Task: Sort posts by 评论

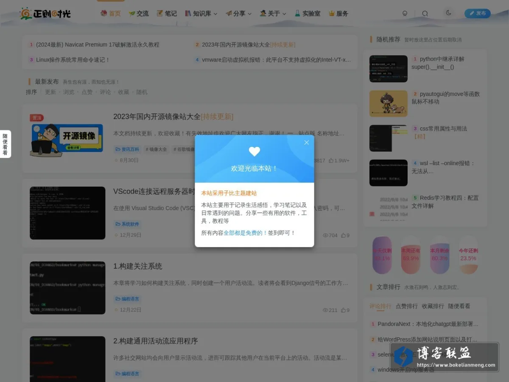Action: 105,92
